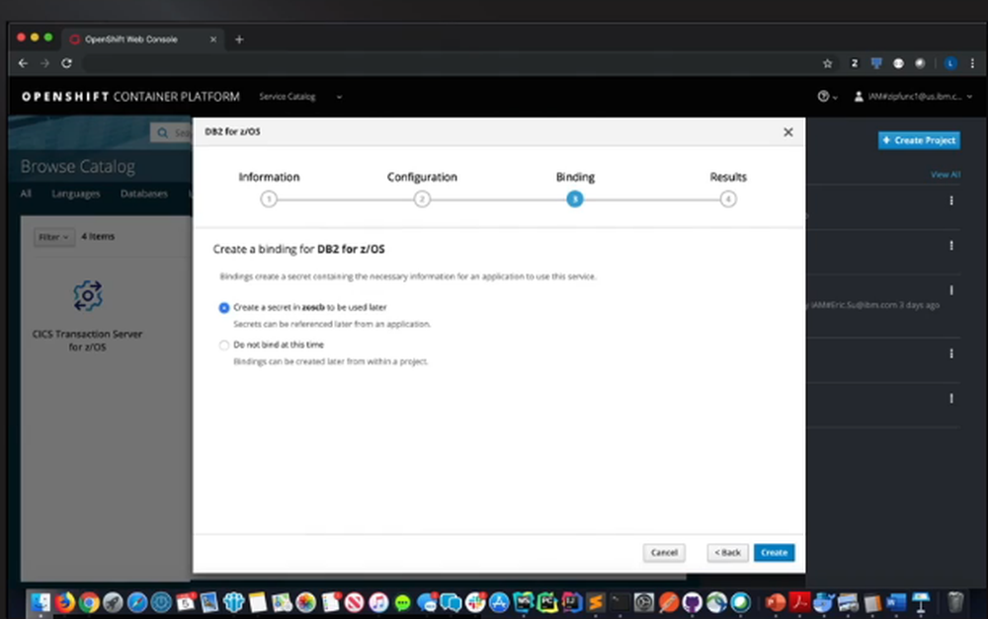Open the View All projects link
The height and width of the screenshot is (619, 988).
coord(946,175)
